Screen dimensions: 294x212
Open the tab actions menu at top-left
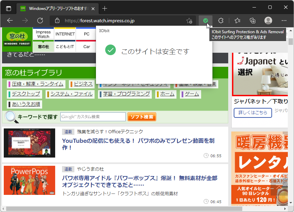pyautogui.click(x=8, y=8)
